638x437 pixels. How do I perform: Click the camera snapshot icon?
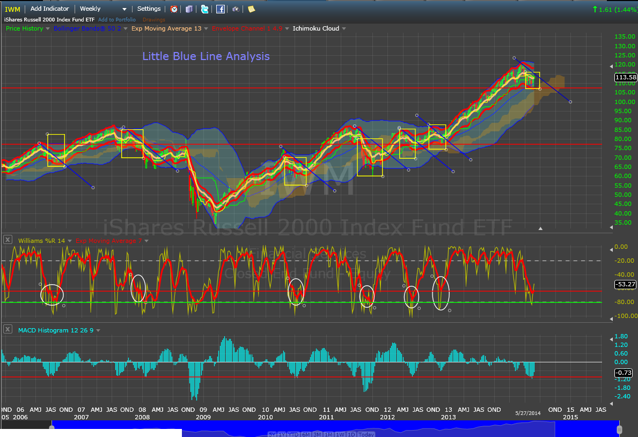pos(236,9)
